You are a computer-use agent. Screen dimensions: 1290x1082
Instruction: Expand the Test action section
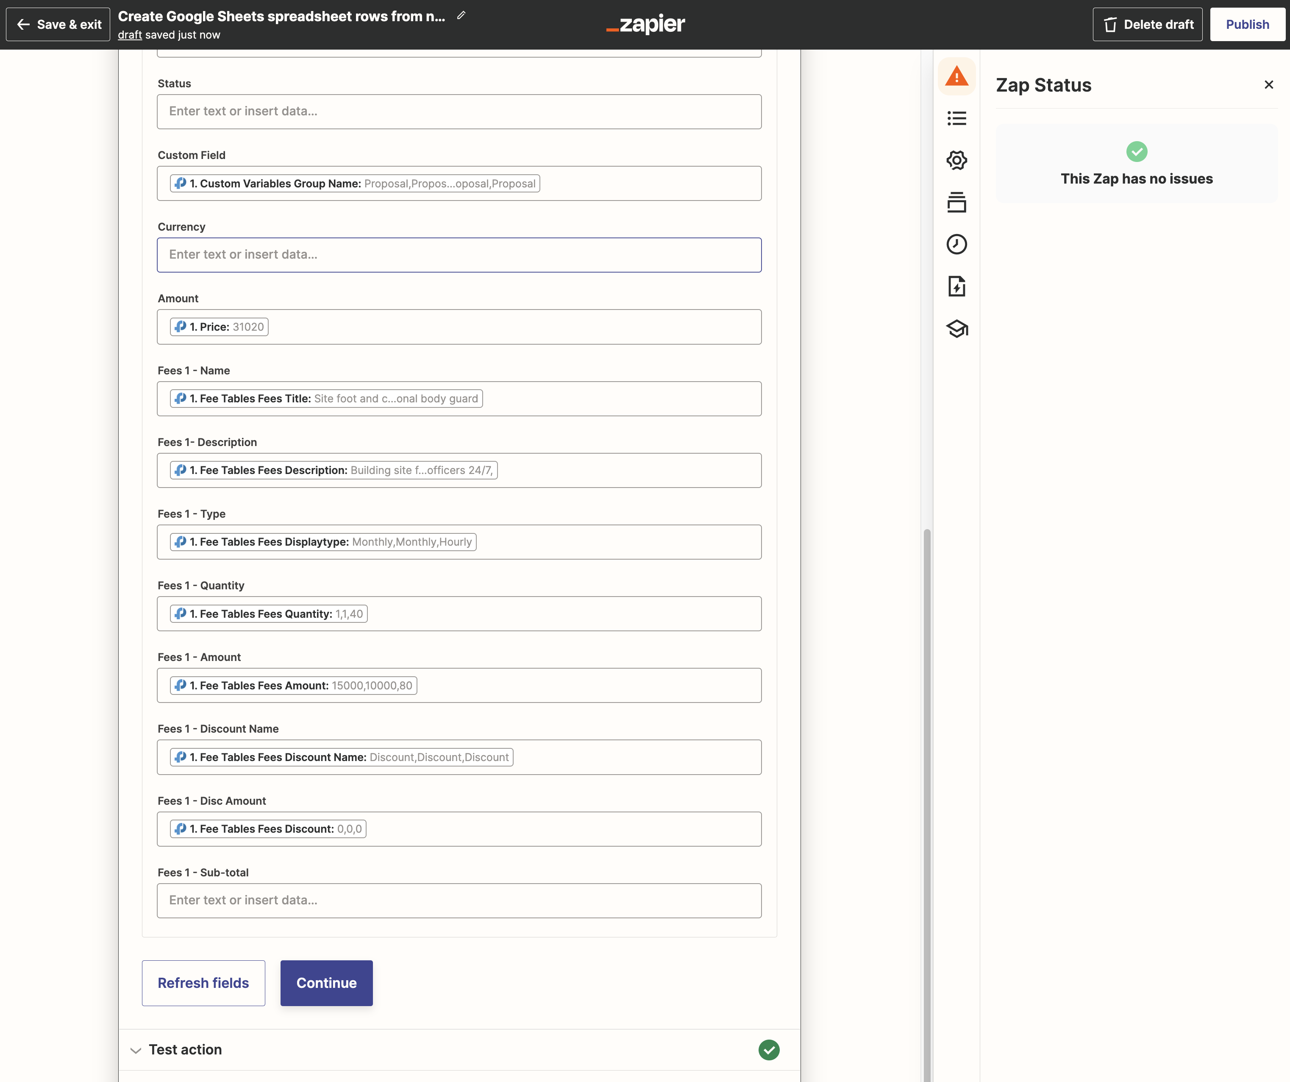185,1049
